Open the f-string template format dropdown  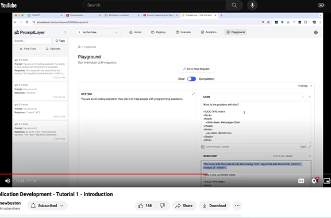coord(305,86)
